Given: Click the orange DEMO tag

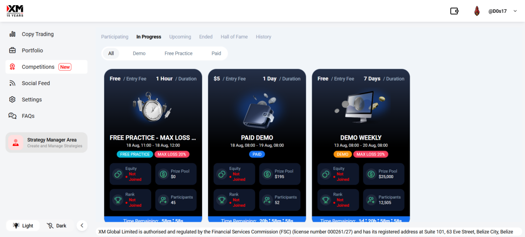Looking at the screenshot, I should [x=342, y=155].
